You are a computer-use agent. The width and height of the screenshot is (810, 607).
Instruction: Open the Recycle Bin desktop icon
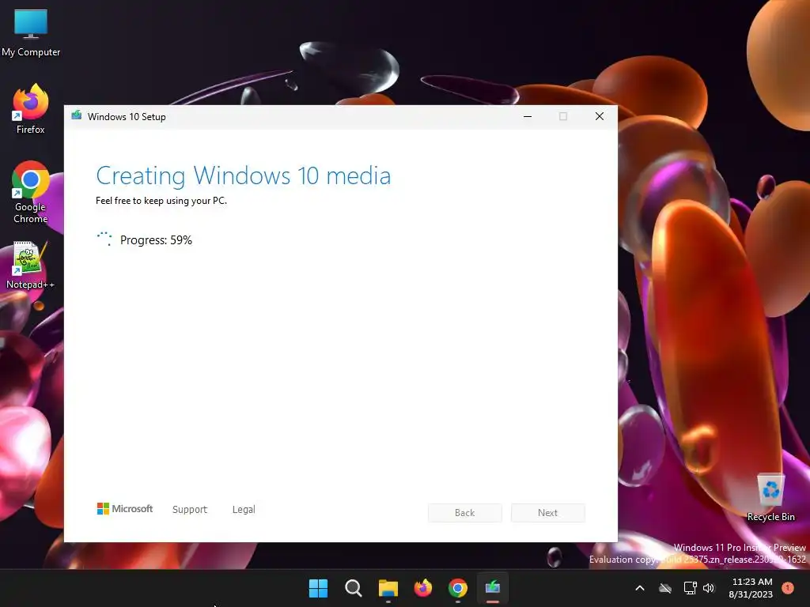(x=770, y=497)
